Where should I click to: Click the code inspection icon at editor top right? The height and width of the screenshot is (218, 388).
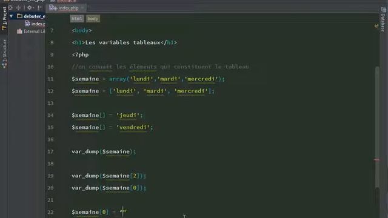[376, 25]
